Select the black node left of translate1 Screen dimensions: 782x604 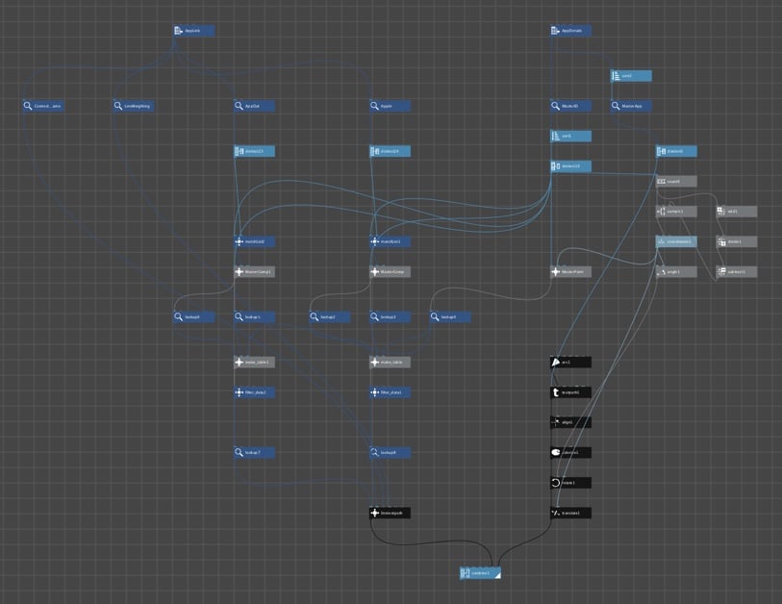(390, 513)
